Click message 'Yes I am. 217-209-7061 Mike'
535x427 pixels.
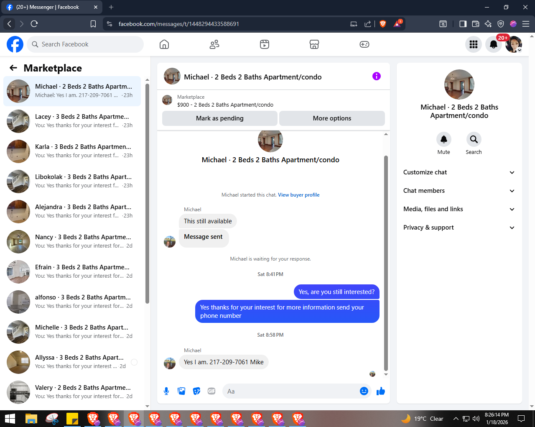pyautogui.click(x=224, y=362)
